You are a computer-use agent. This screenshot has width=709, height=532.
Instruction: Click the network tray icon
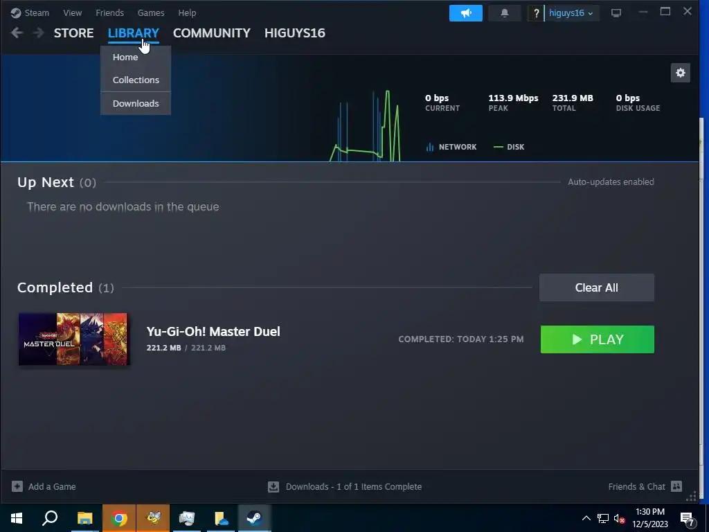[603, 518]
